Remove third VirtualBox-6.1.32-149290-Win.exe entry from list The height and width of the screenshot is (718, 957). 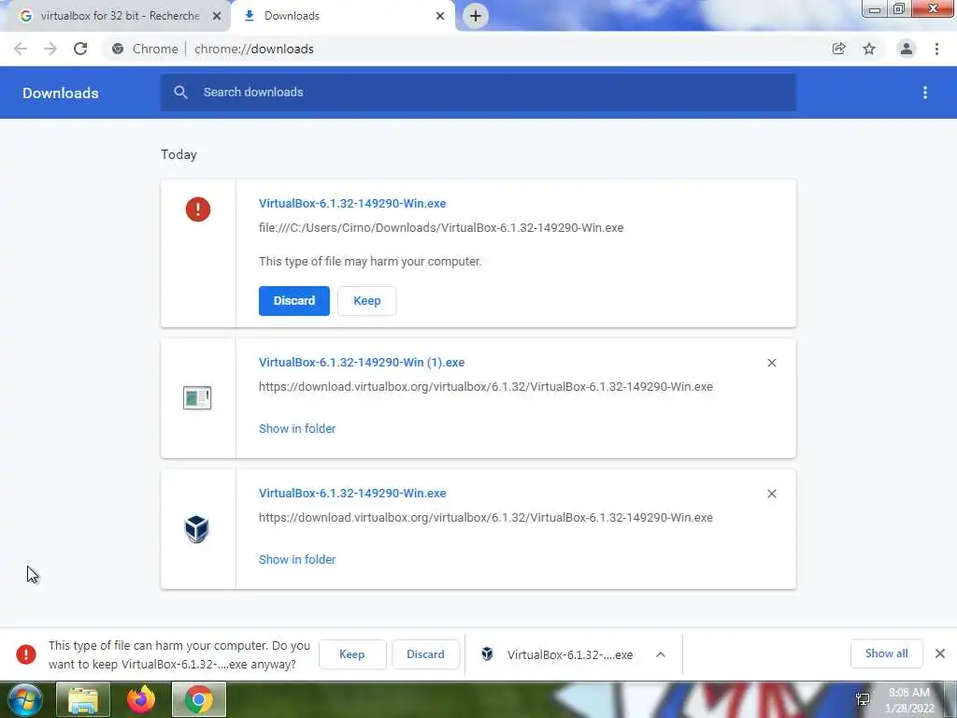771,494
